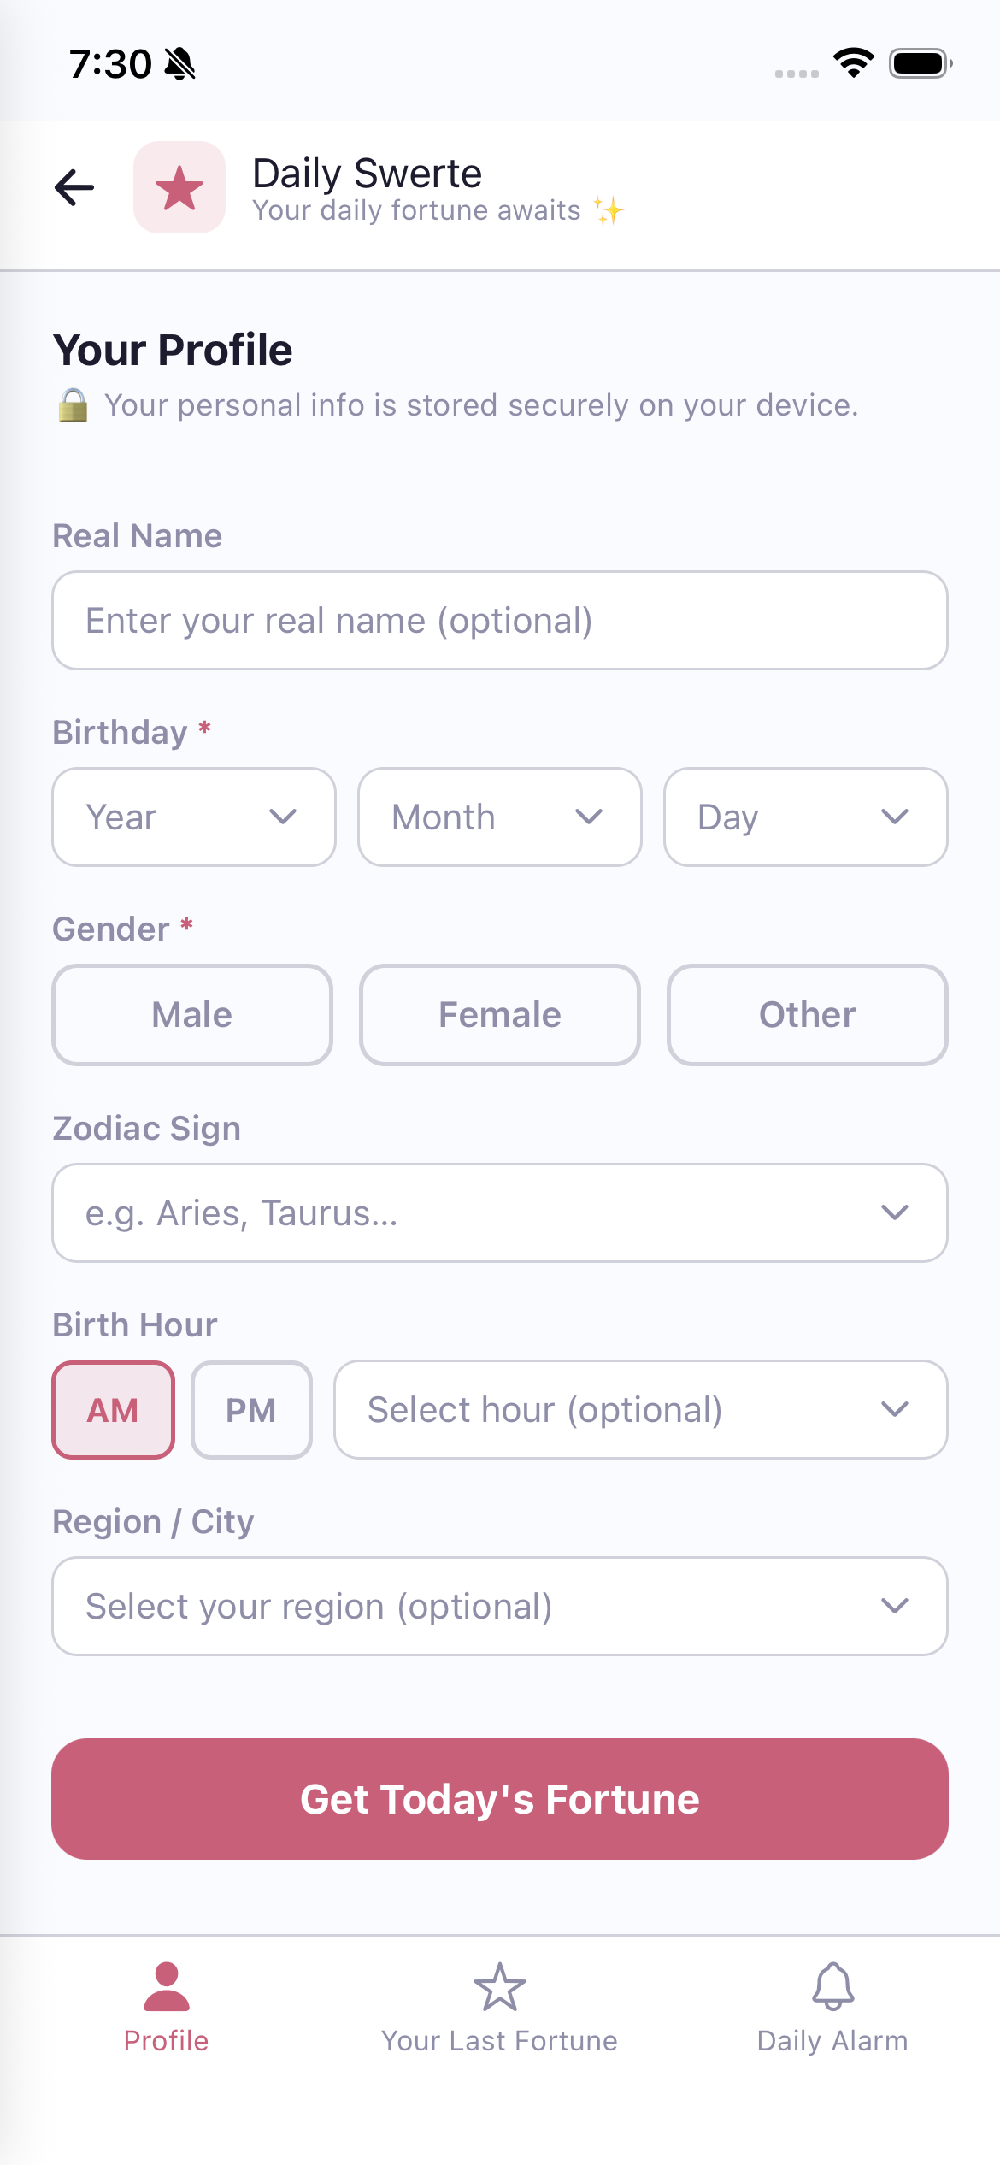Open the Year dropdown
Screen dimensions: 1000x2165
click(194, 817)
